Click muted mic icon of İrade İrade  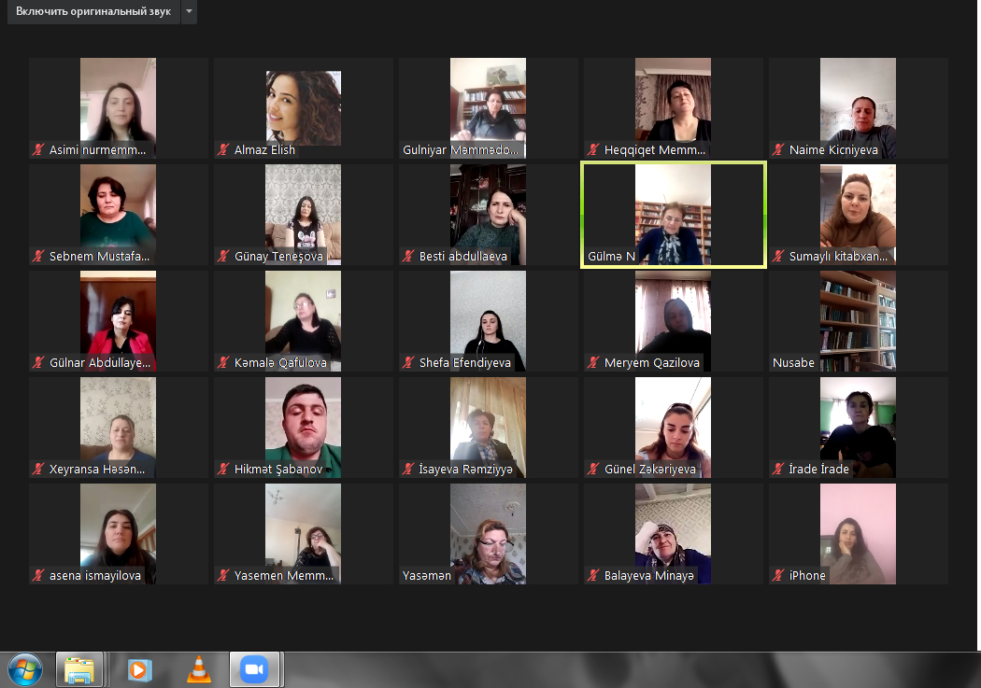click(778, 469)
